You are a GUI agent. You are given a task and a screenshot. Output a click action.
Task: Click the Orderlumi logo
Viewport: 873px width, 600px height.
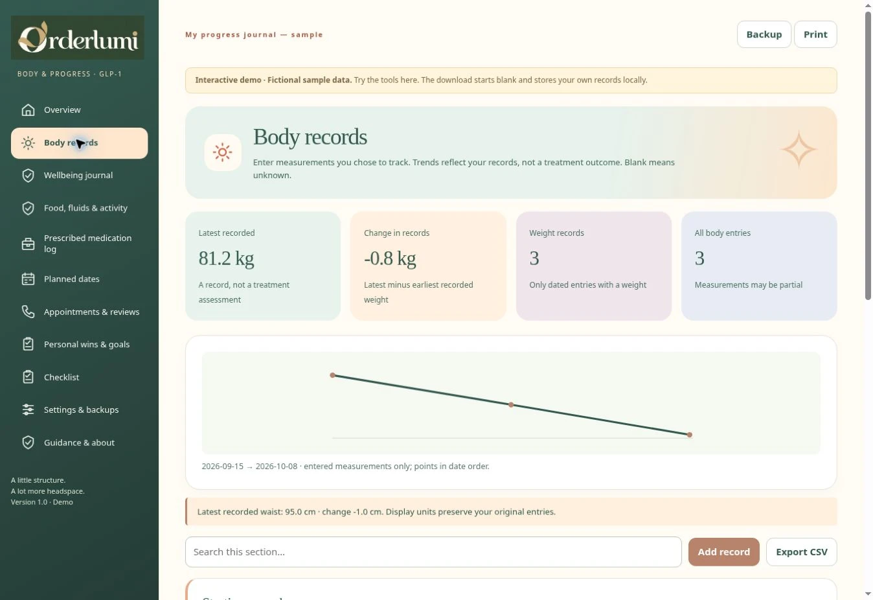(x=78, y=38)
